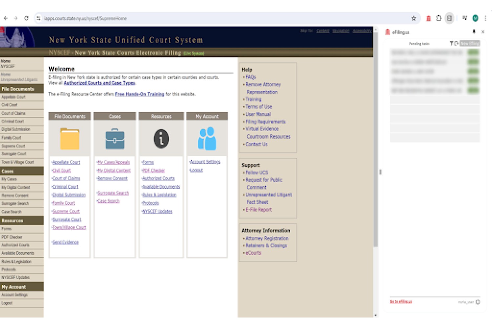Pin the efiling.us side panel
The height and width of the screenshot is (328, 492).
(474, 32)
